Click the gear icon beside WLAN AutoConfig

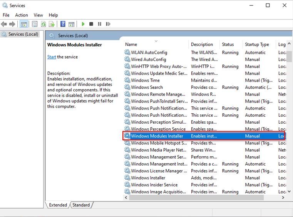click(127, 52)
